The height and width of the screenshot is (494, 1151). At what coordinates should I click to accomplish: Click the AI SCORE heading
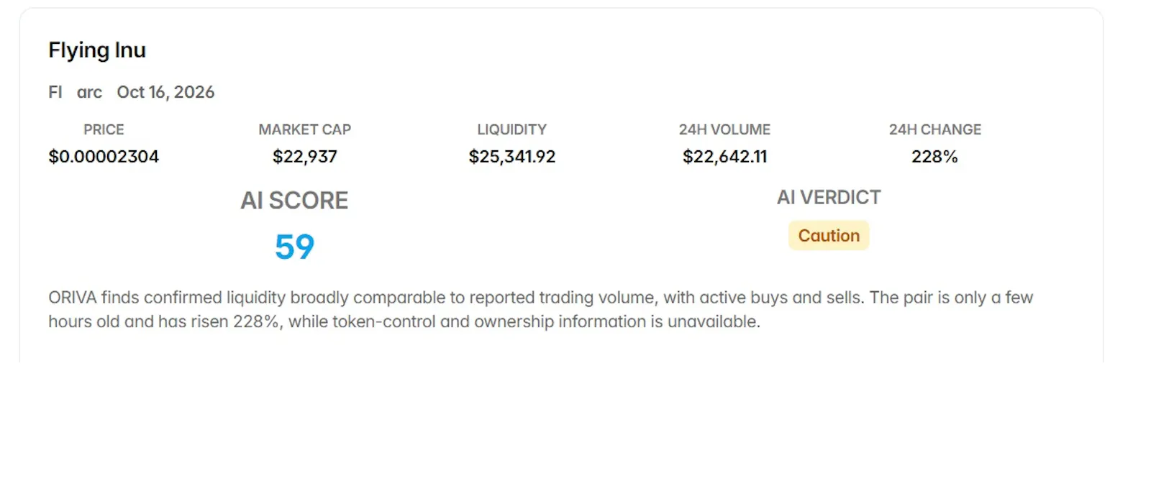294,201
